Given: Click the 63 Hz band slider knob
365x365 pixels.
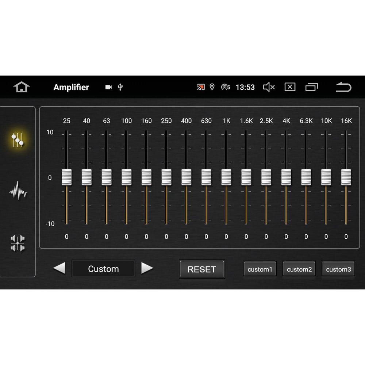Looking at the screenshot, I should click(107, 177).
